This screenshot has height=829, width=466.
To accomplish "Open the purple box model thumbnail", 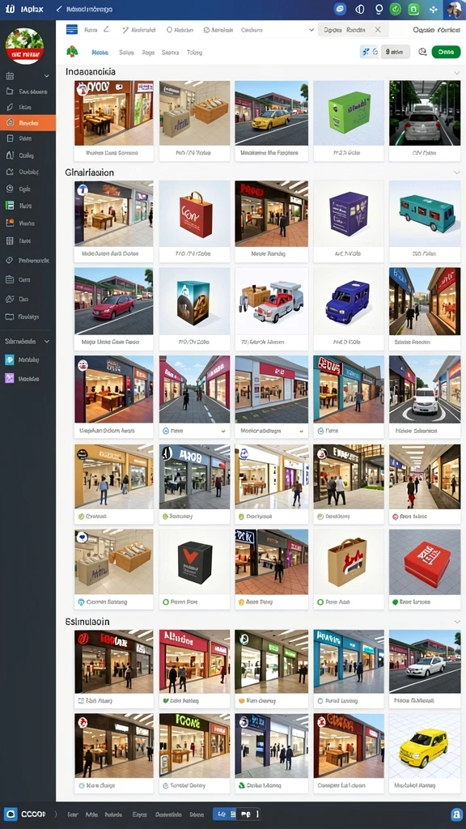I will [x=349, y=214].
